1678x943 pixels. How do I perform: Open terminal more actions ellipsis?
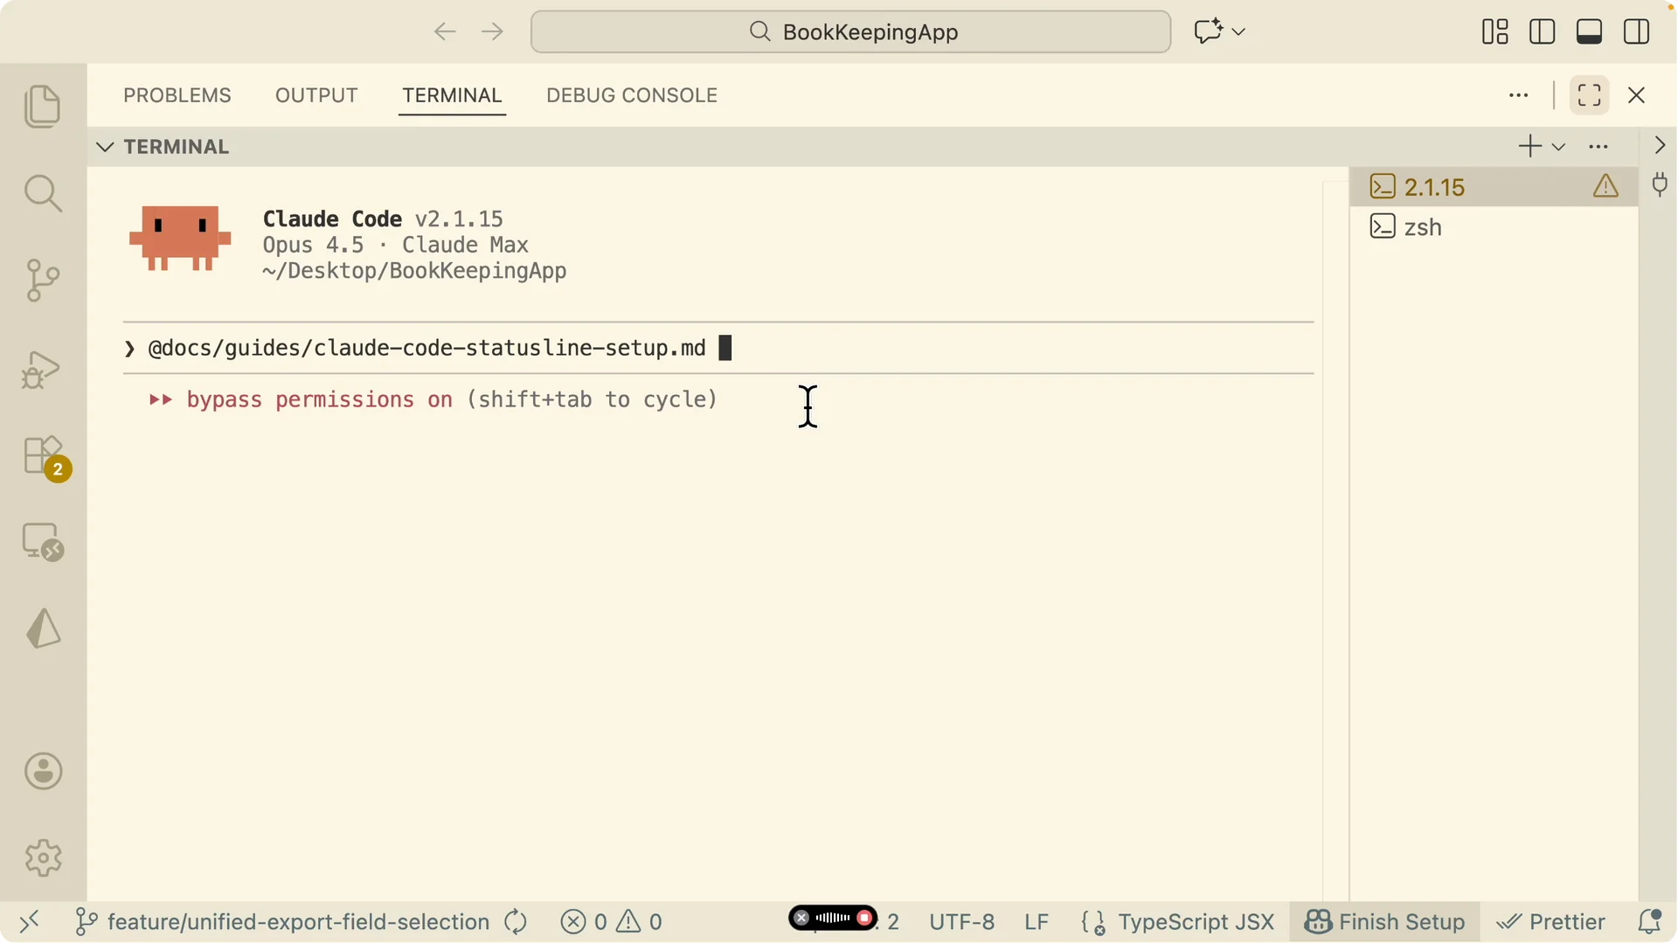(1598, 147)
